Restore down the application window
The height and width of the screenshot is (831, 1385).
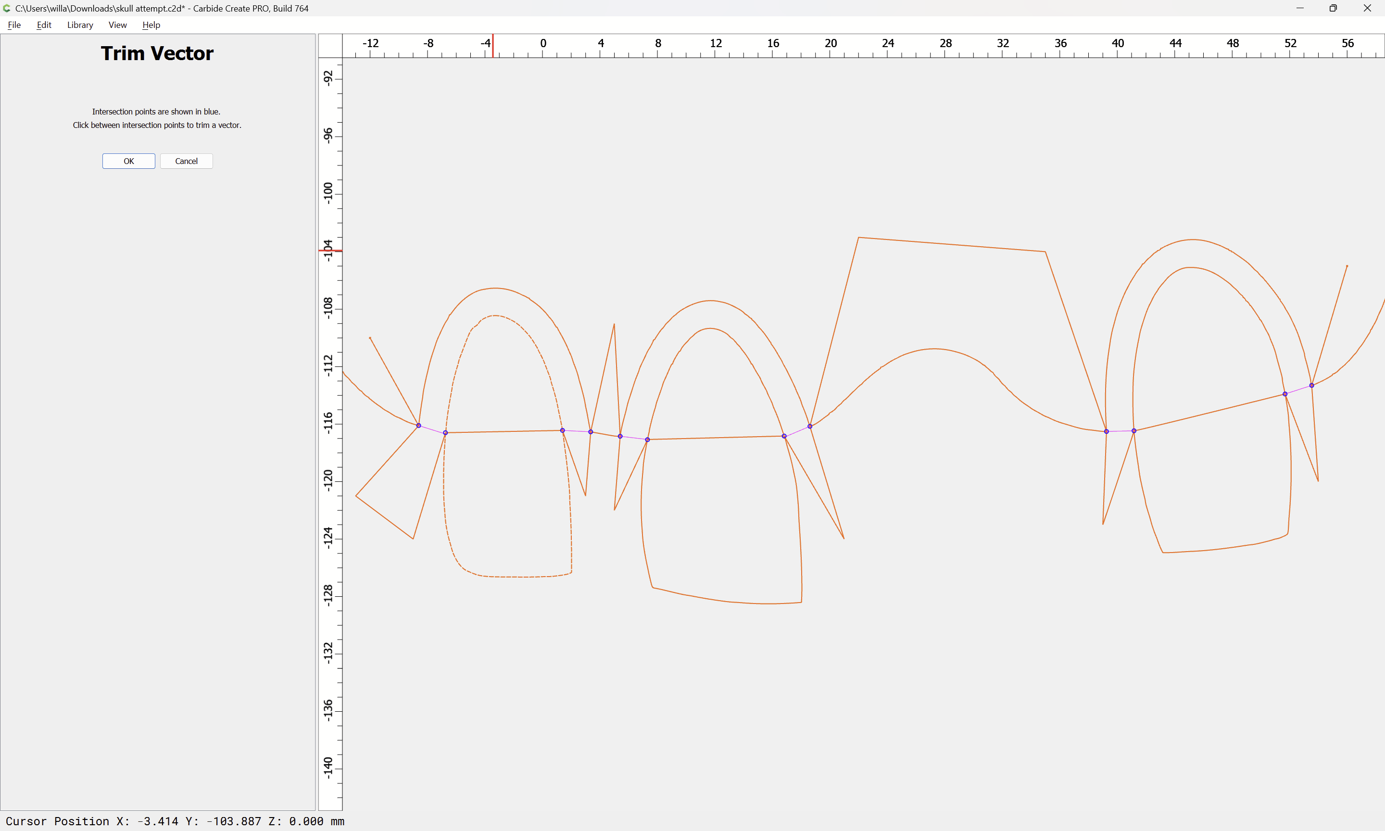(x=1333, y=8)
